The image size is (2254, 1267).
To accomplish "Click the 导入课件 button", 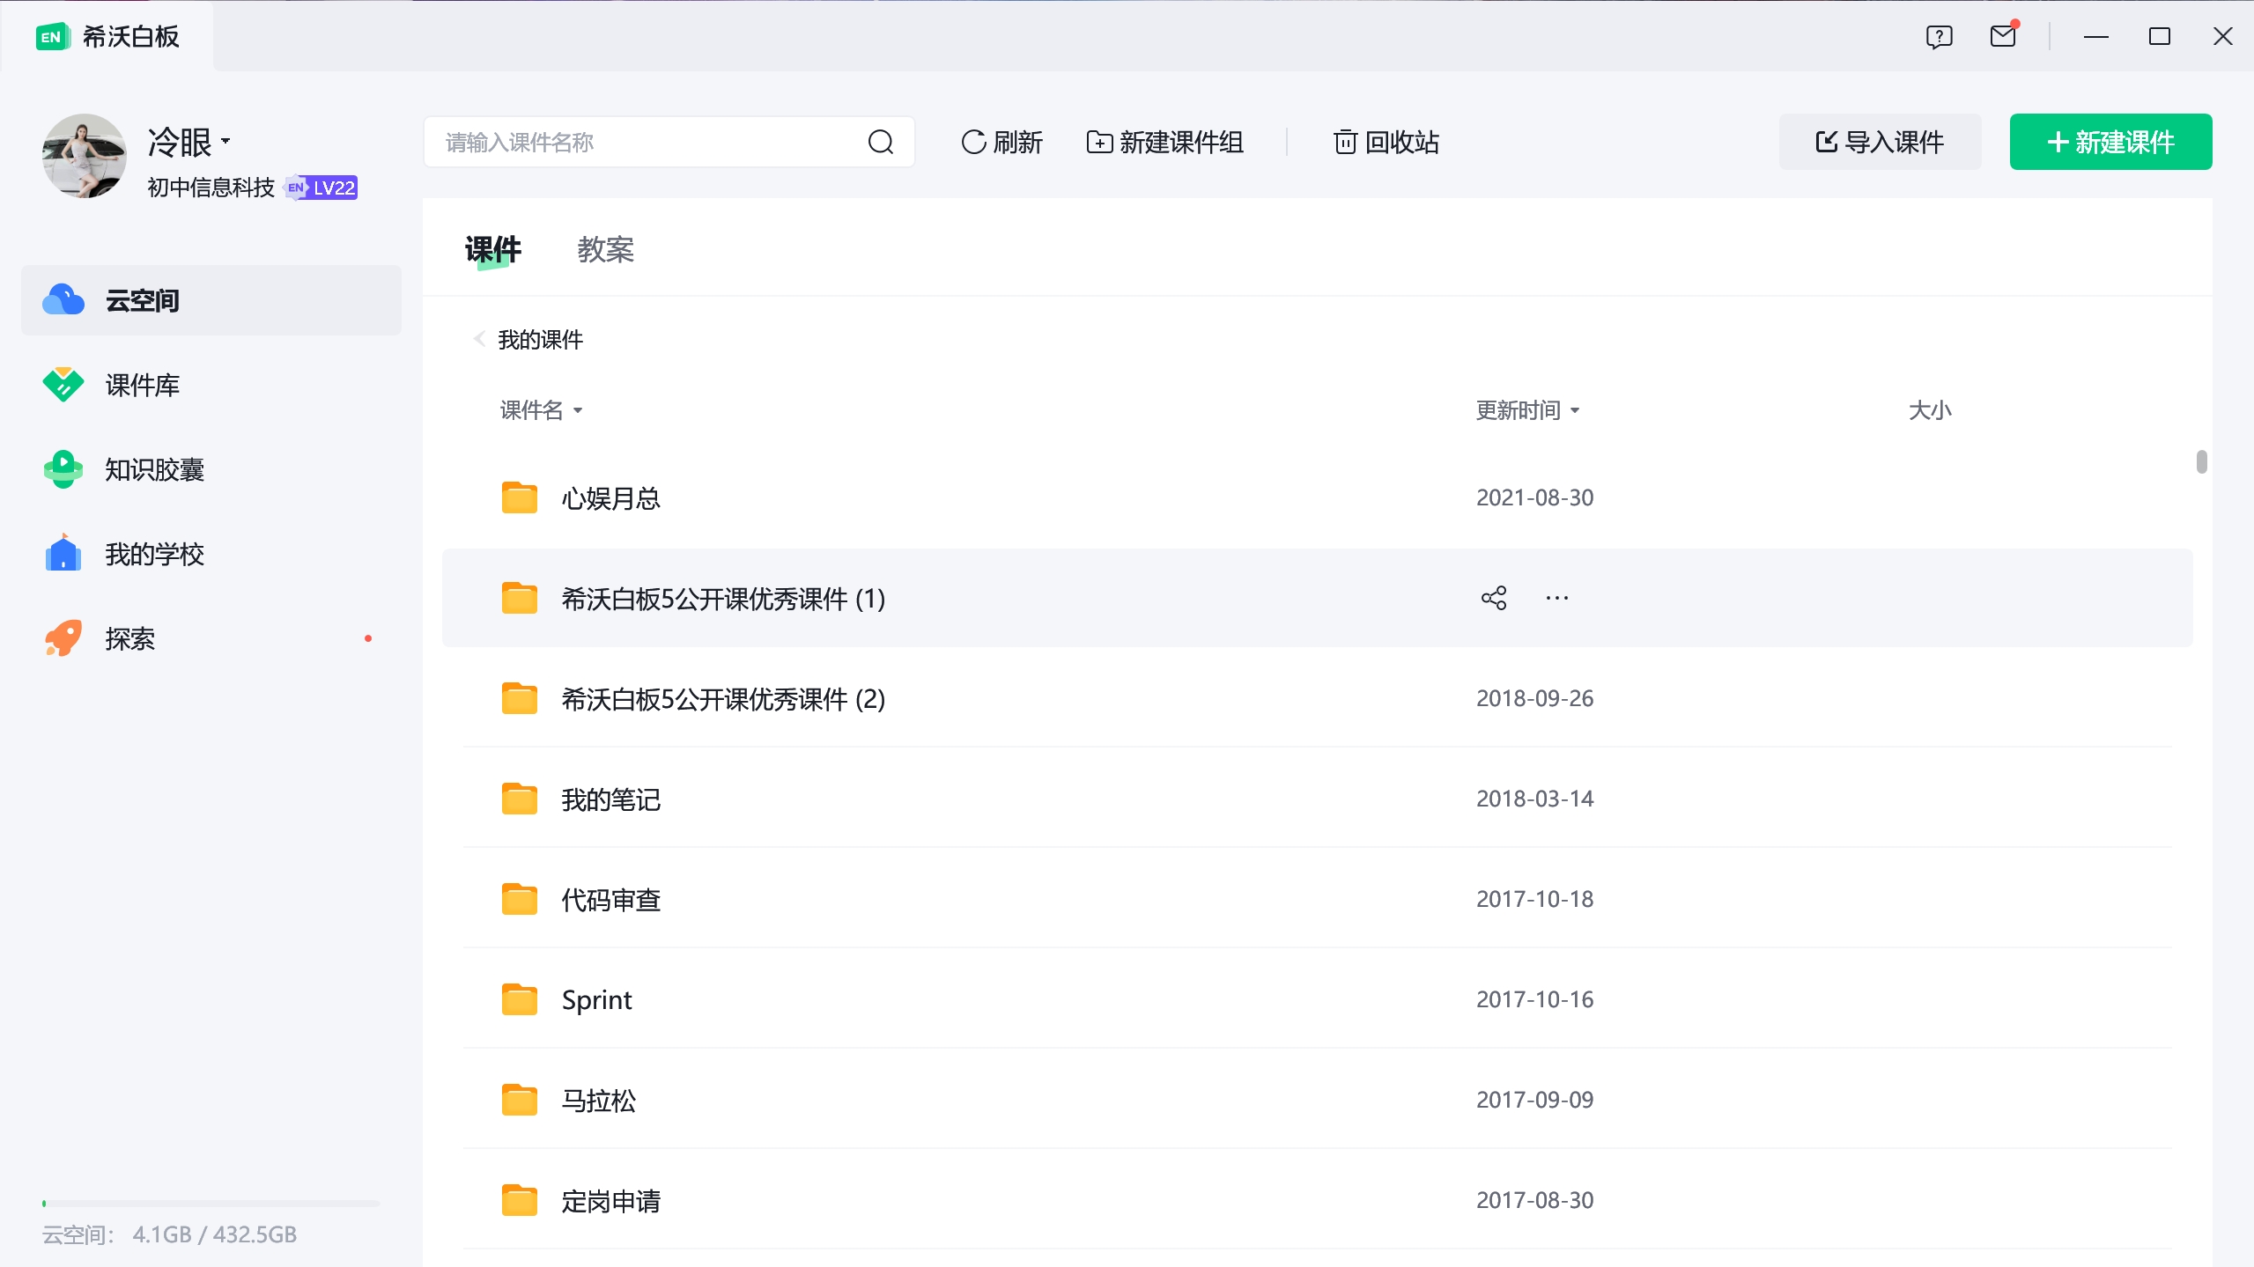I will 1880,142.
